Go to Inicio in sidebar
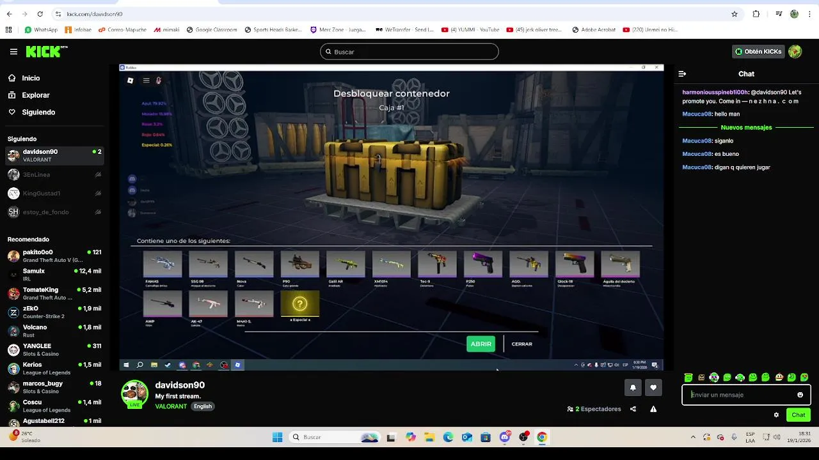The image size is (819, 460). click(31, 78)
